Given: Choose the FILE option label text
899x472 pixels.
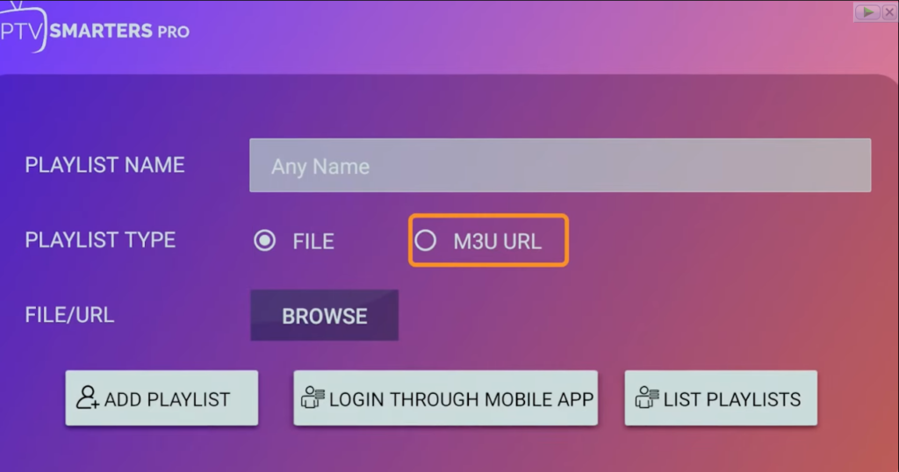Looking at the screenshot, I should (x=313, y=241).
